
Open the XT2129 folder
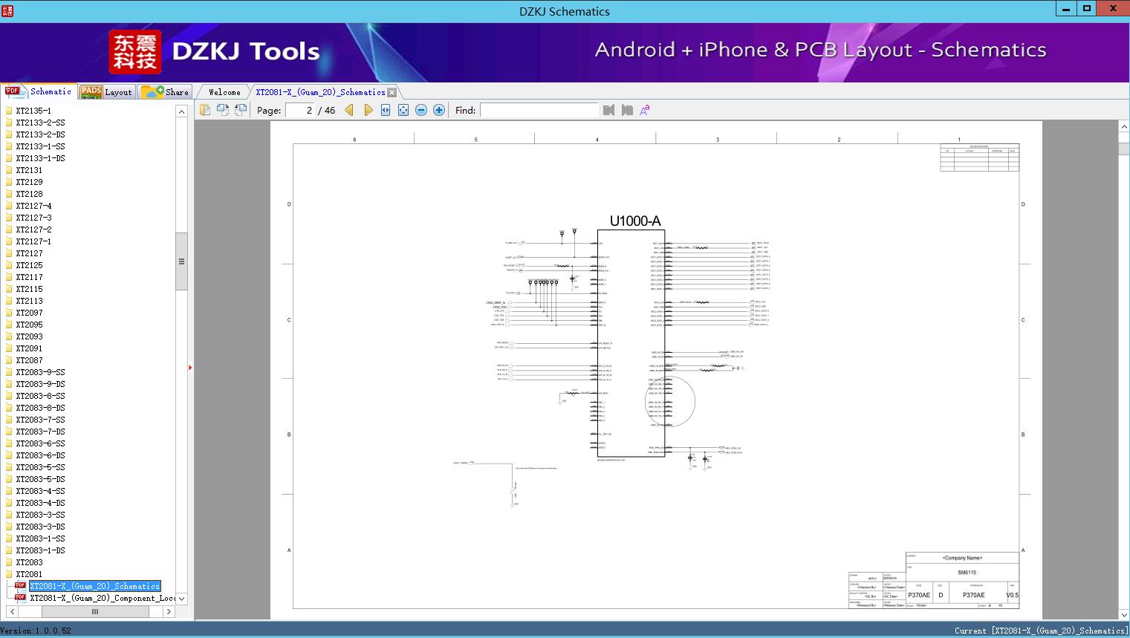coord(29,182)
